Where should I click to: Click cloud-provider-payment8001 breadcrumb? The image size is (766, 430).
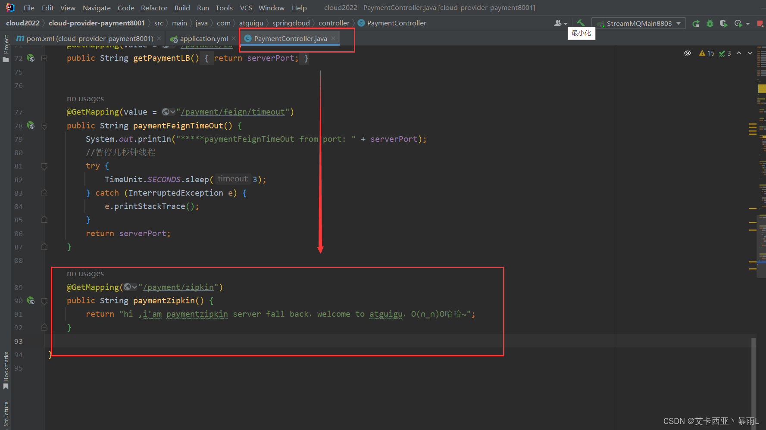pos(97,23)
